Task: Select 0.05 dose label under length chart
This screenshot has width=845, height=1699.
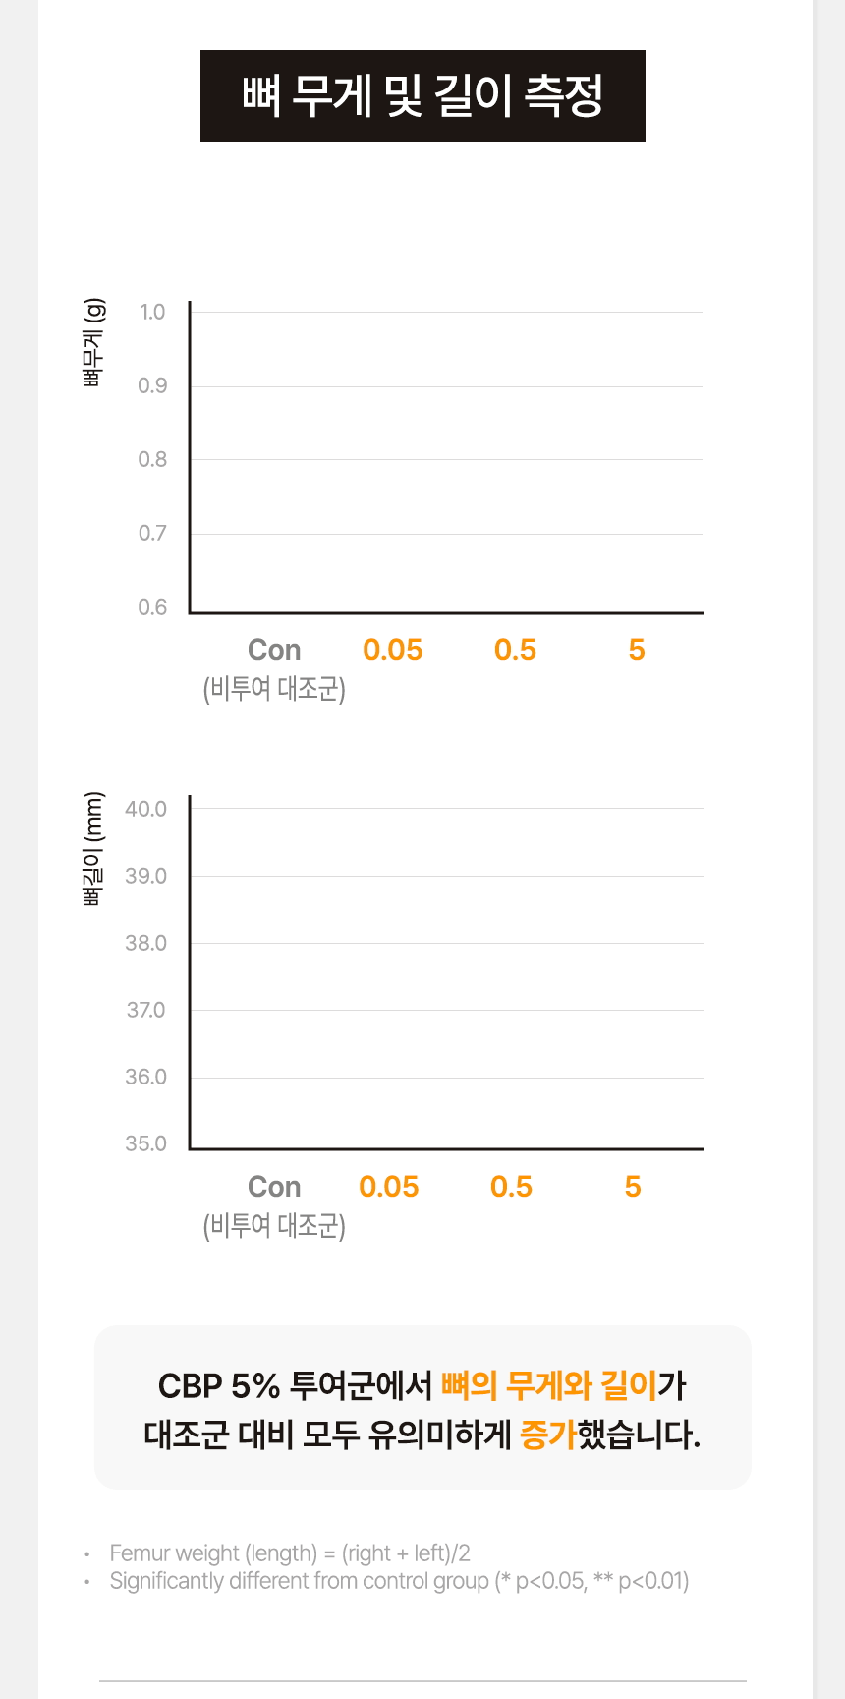Action: tap(388, 1187)
